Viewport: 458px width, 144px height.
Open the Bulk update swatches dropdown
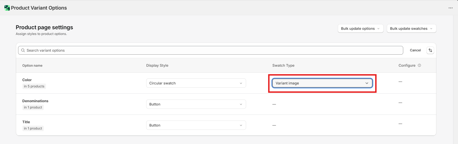click(x=411, y=28)
